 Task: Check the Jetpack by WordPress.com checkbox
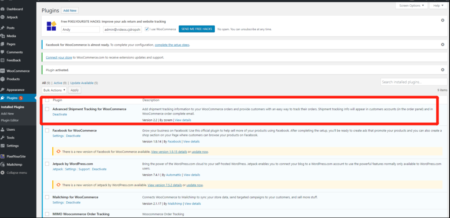pyautogui.click(x=47, y=164)
